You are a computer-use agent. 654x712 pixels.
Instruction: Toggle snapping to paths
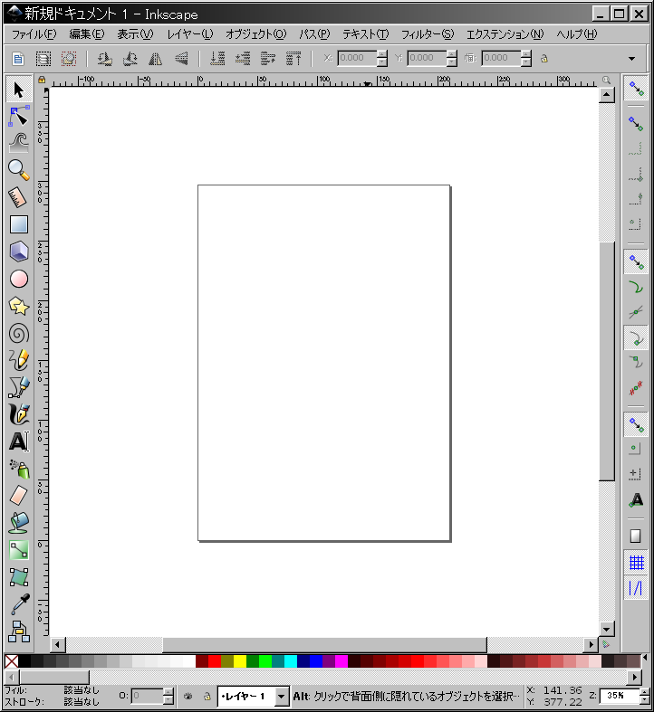(x=636, y=287)
